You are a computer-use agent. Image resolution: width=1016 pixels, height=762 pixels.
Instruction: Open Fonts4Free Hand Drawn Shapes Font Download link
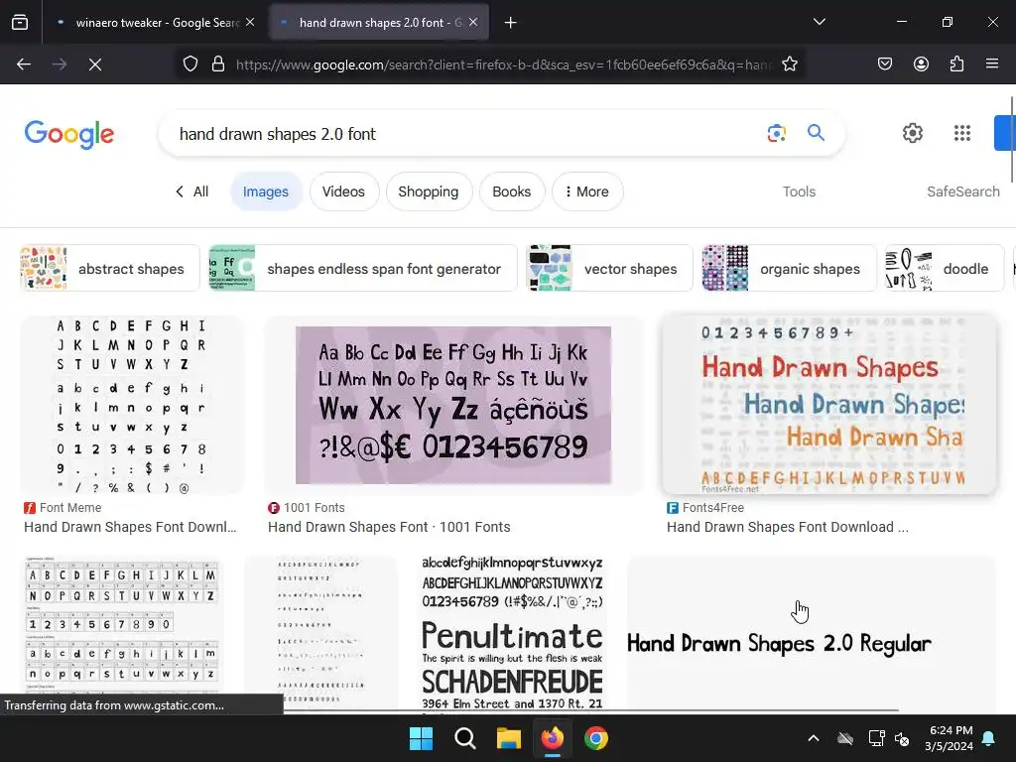coord(787,527)
